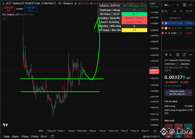The height and width of the screenshot is (139, 195).
Task: Click the red flag on the B row
Action: [x=163, y=28]
